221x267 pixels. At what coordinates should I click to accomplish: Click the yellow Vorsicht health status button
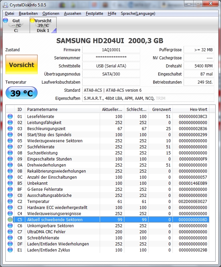point(22,64)
